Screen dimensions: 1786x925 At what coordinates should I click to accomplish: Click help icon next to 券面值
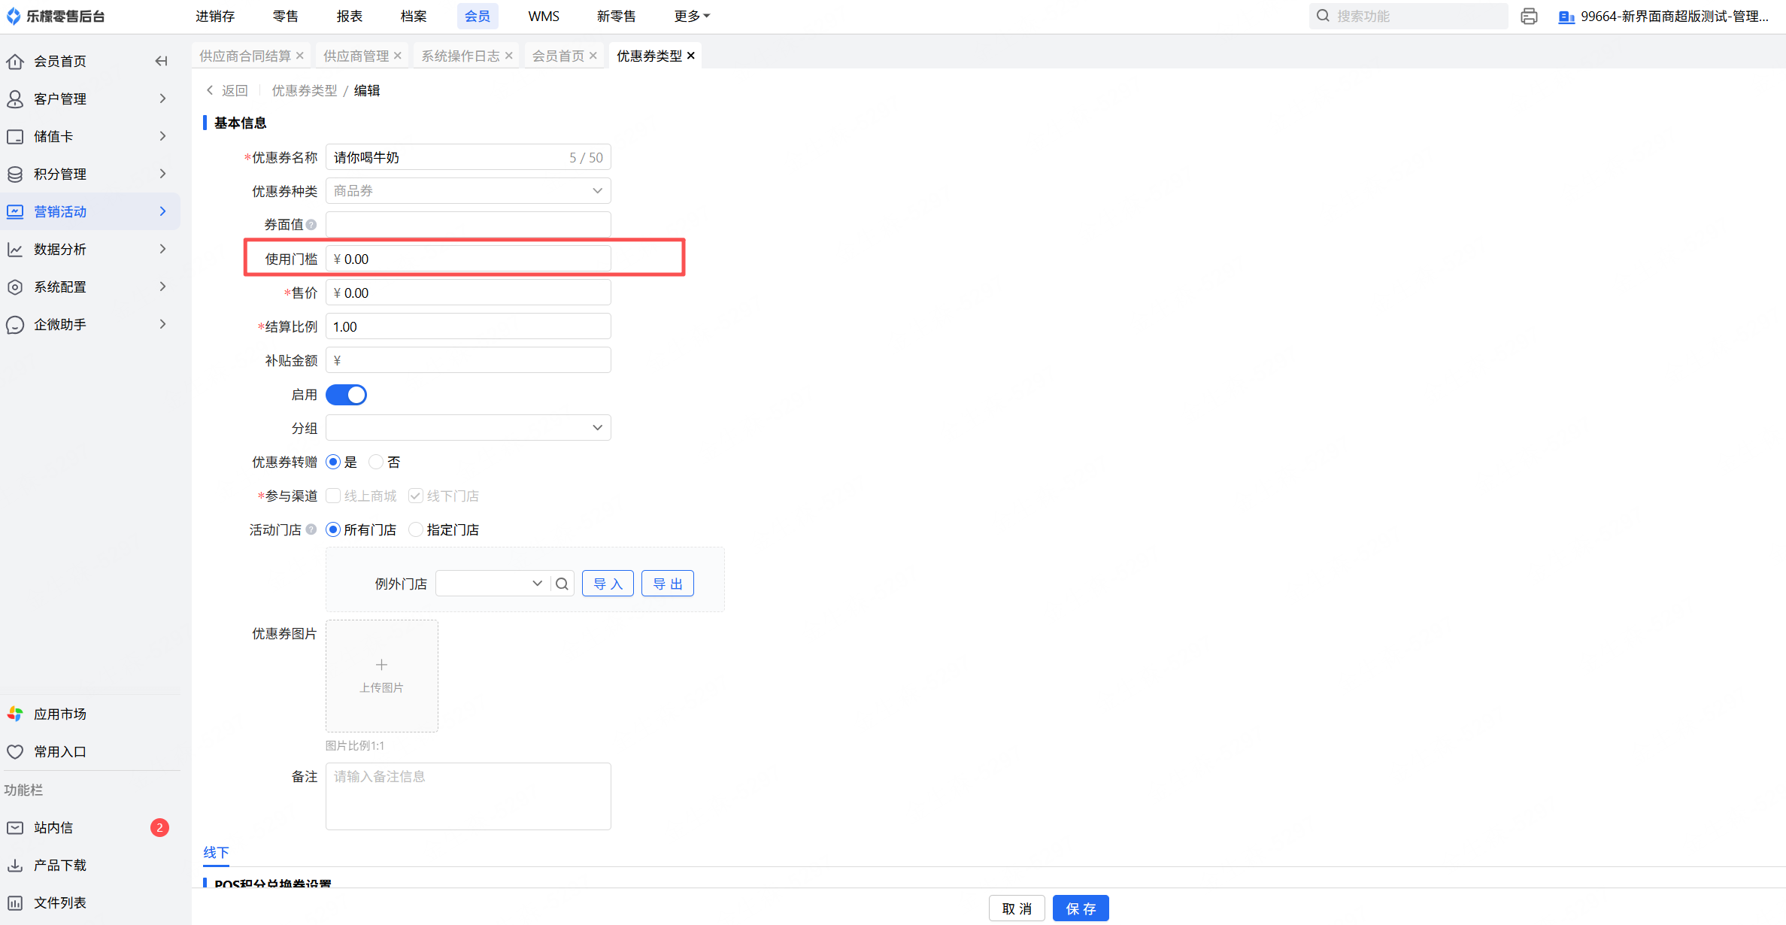point(311,225)
